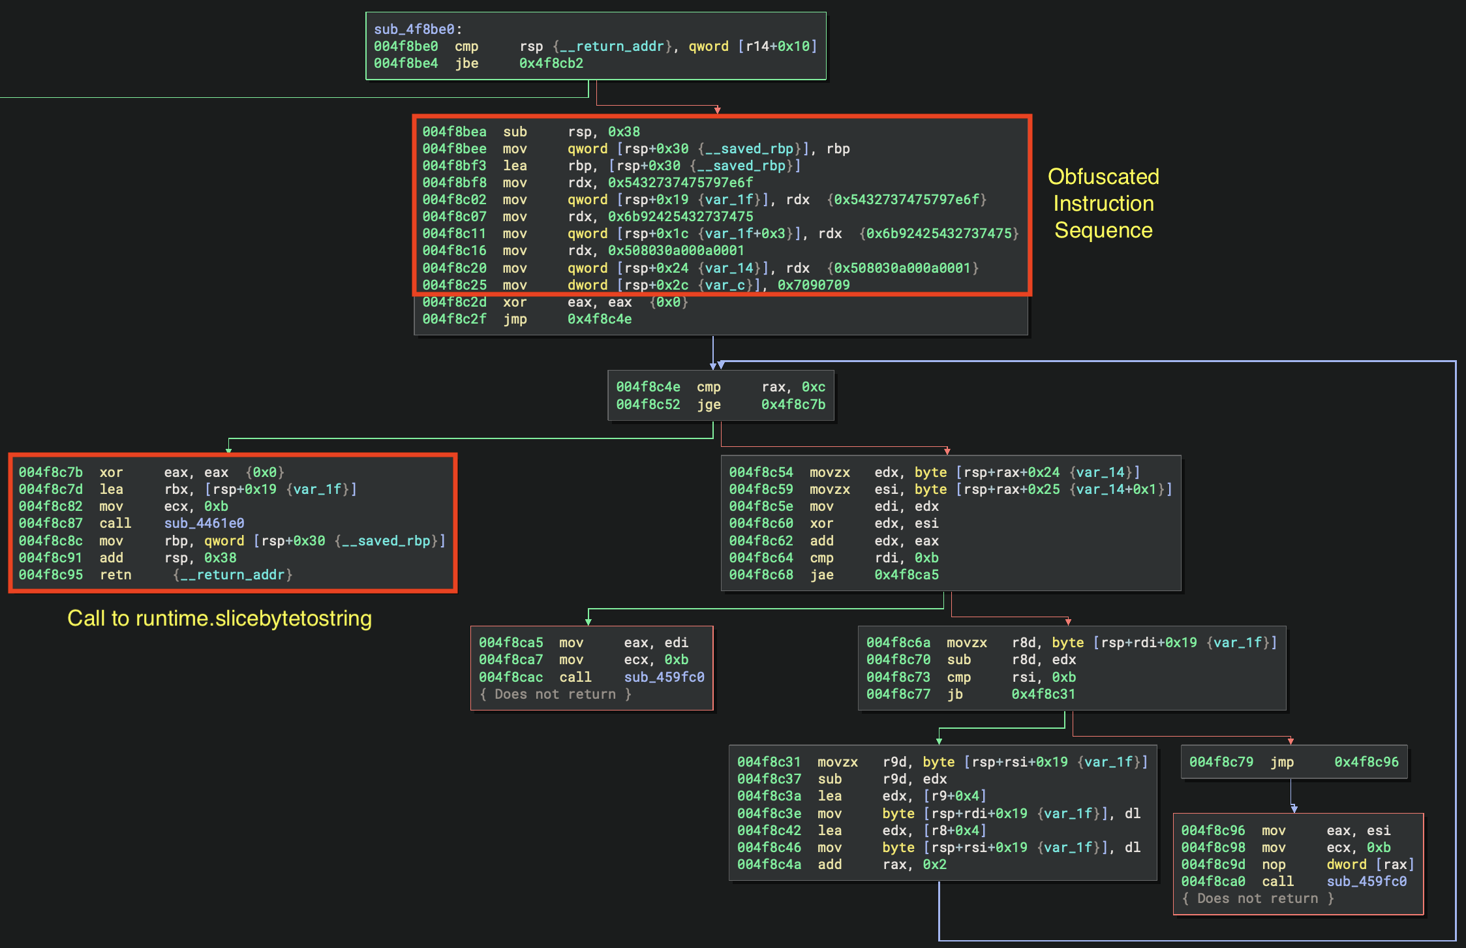The image size is (1466, 948).
Task: Open sub_459fc0 called at 004f8ca0
Action: [1366, 881]
